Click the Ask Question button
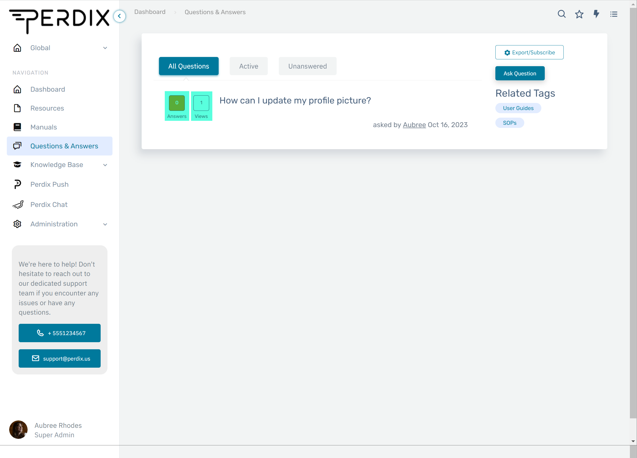 coord(520,73)
